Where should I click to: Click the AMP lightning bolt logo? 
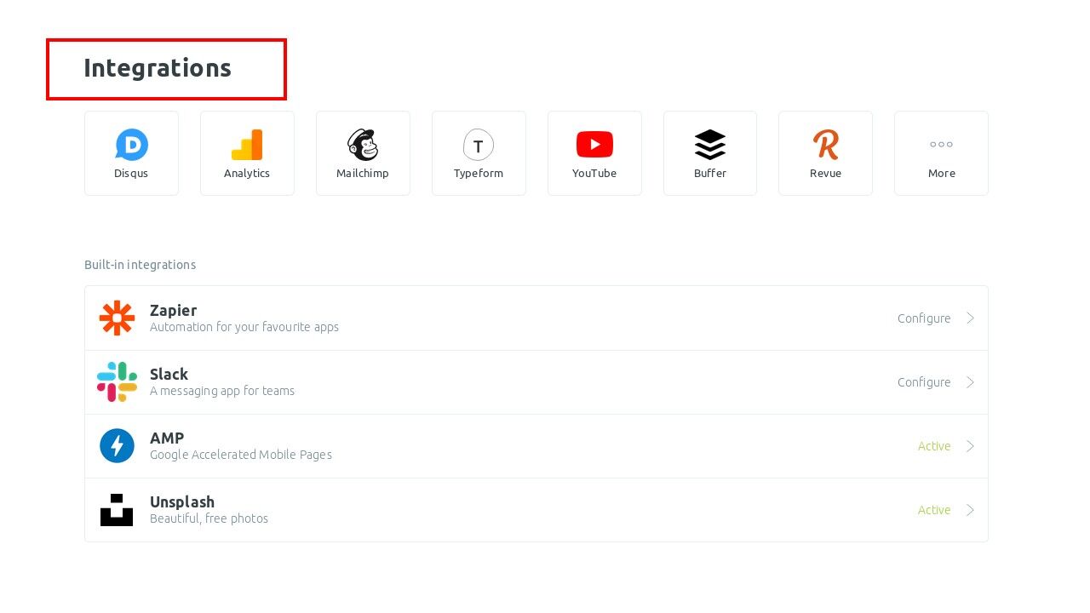pos(117,446)
